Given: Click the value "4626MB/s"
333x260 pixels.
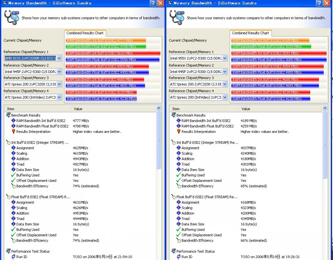Looking at the screenshot, I should point(80,208).
